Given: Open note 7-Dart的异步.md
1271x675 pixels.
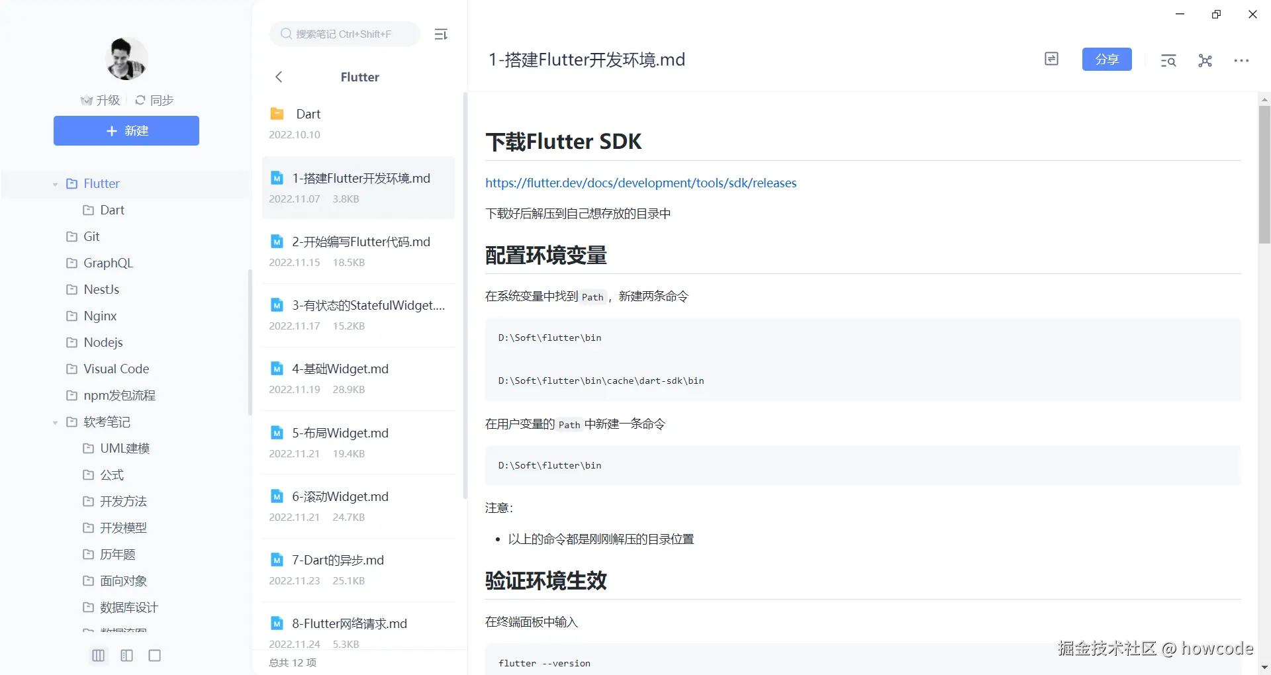Looking at the screenshot, I should 358,570.
